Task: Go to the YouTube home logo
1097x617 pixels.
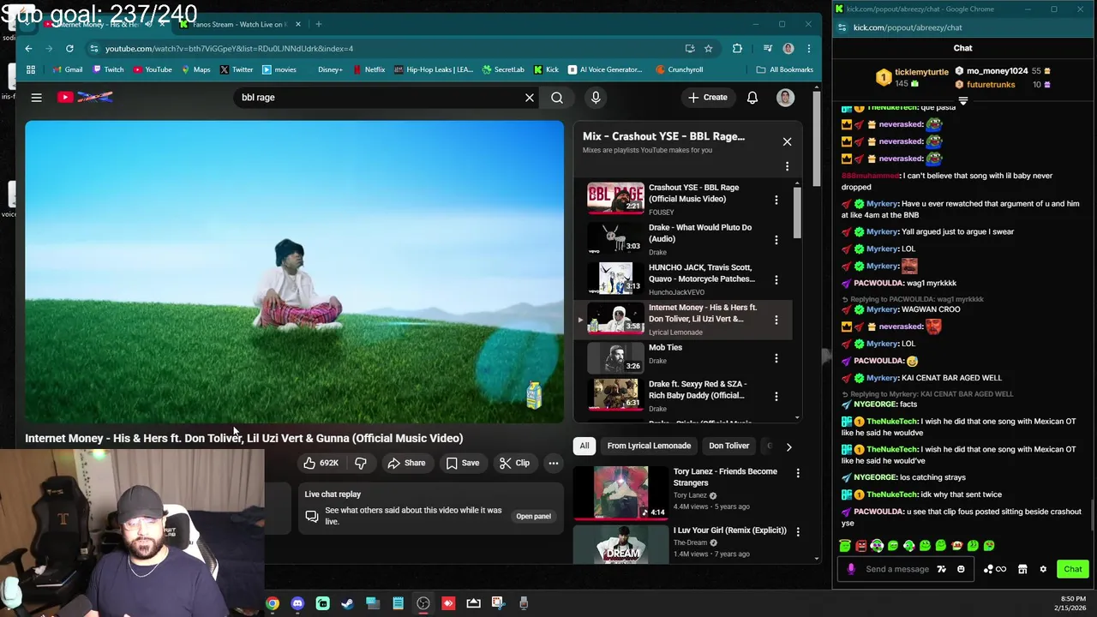Action: [x=85, y=98]
